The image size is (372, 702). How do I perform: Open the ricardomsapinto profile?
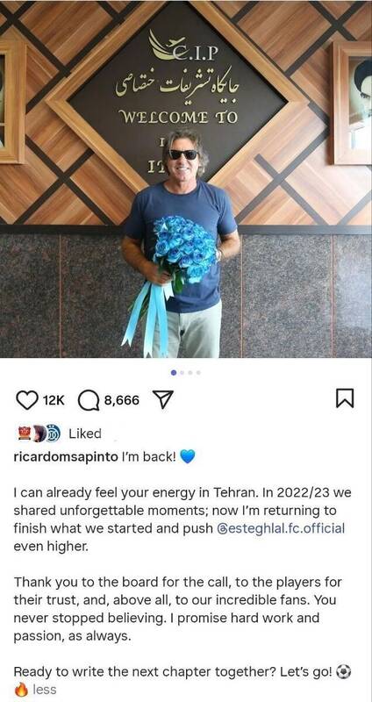coord(66,457)
